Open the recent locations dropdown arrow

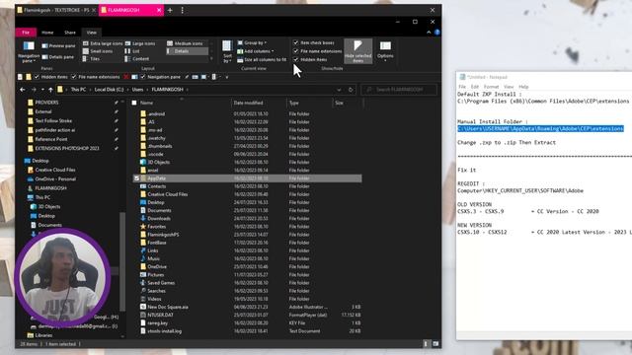tap(42, 90)
